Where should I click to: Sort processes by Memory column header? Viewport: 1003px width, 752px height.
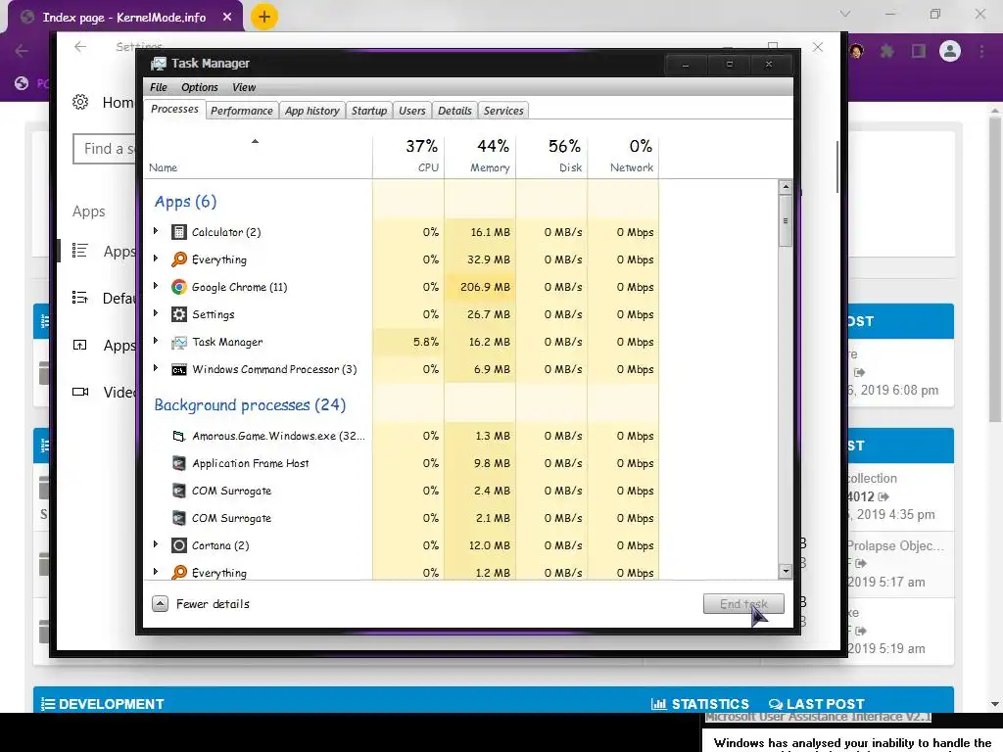tap(480, 156)
